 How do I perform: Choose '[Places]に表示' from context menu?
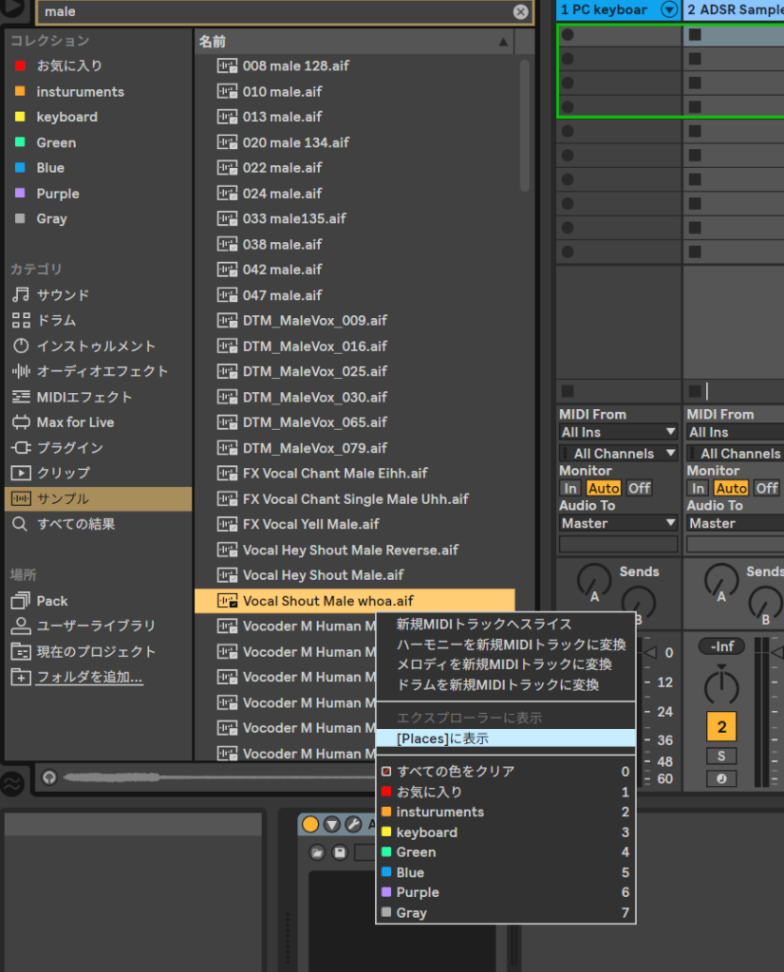[505, 738]
